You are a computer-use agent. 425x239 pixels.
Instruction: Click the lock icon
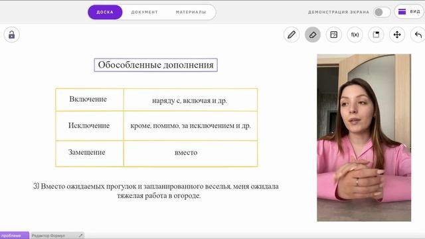click(12, 35)
